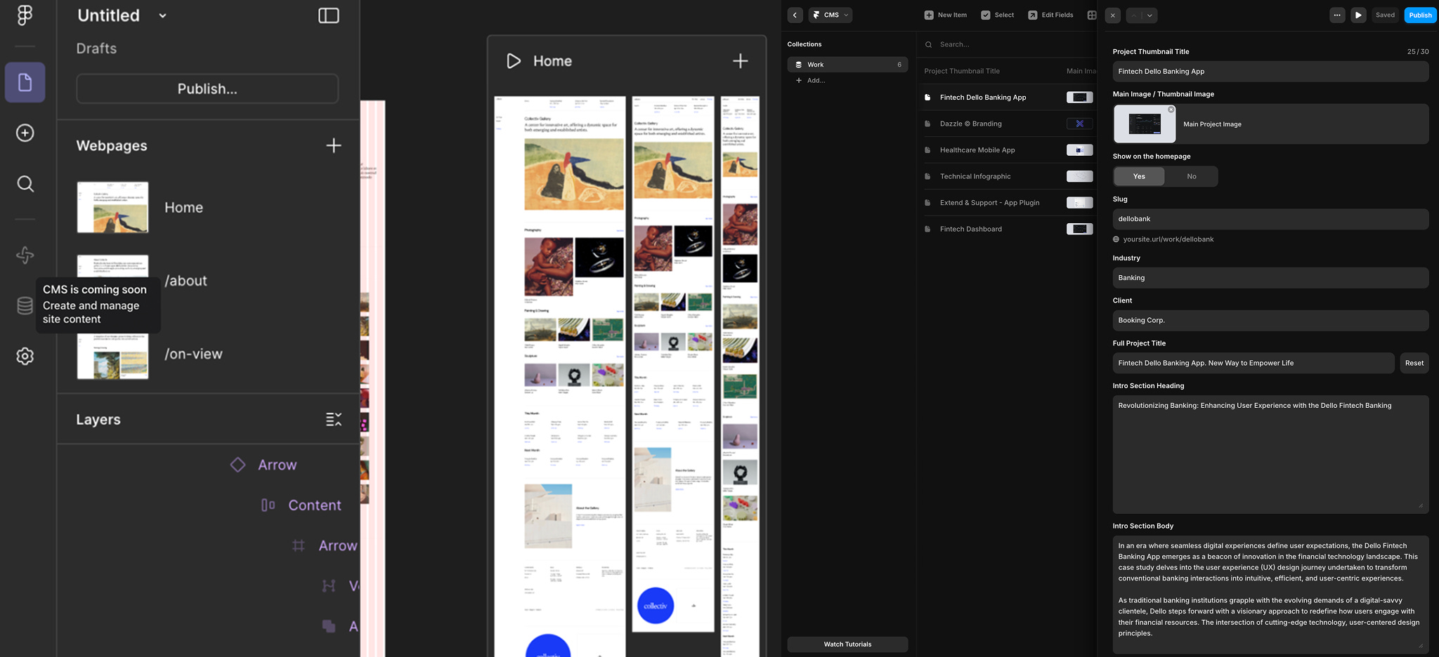Open site settings gear icon
The width and height of the screenshot is (1439, 657).
click(x=25, y=356)
